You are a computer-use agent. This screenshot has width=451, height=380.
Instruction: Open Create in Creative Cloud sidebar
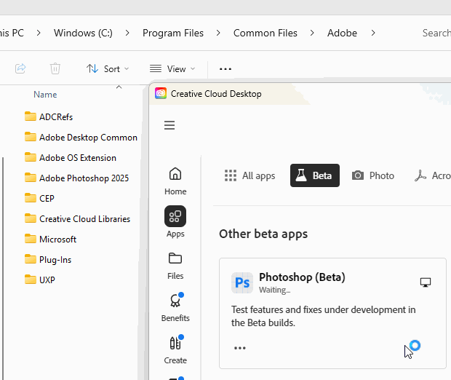point(175,349)
